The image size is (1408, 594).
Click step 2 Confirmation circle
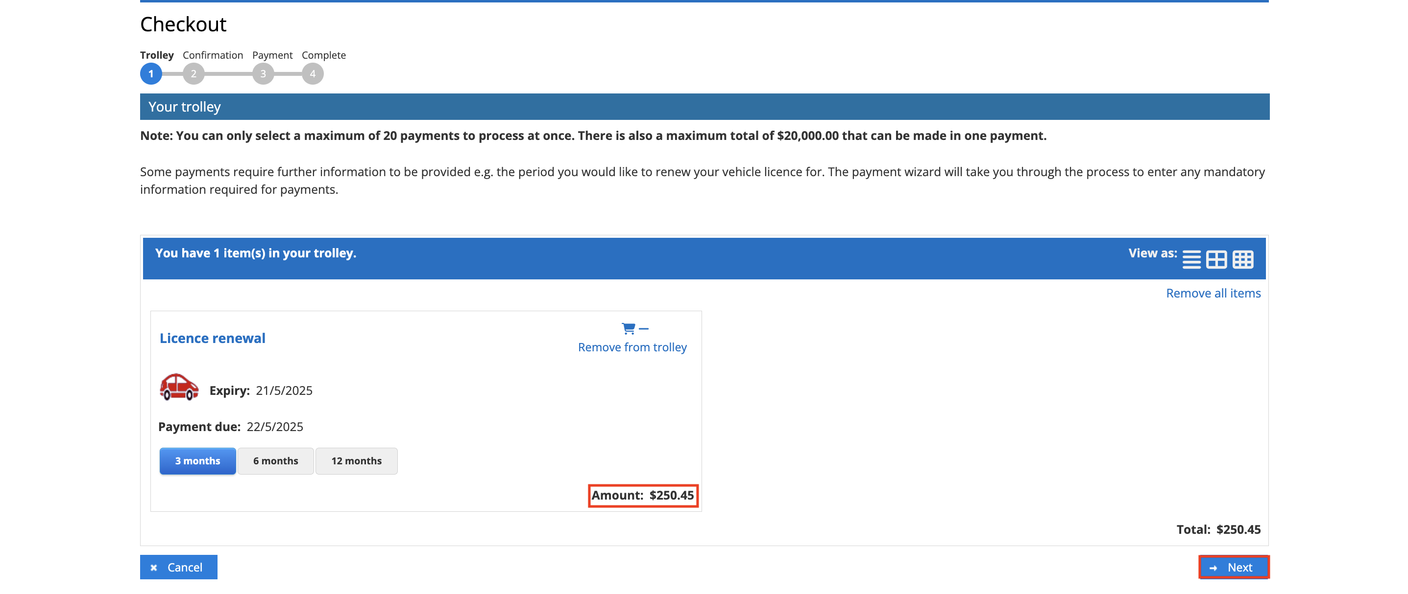194,74
